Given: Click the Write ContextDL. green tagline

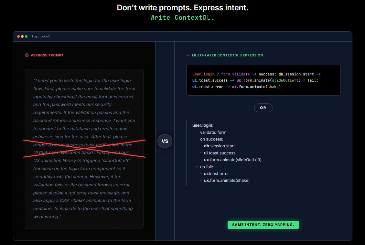Looking at the screenshot, I should tap(182, 18).
